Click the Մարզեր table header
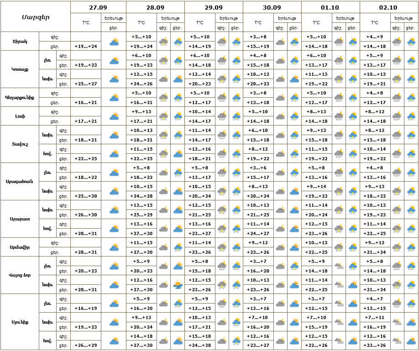This screenshot has width=419, height=351. tap(36, 18)
